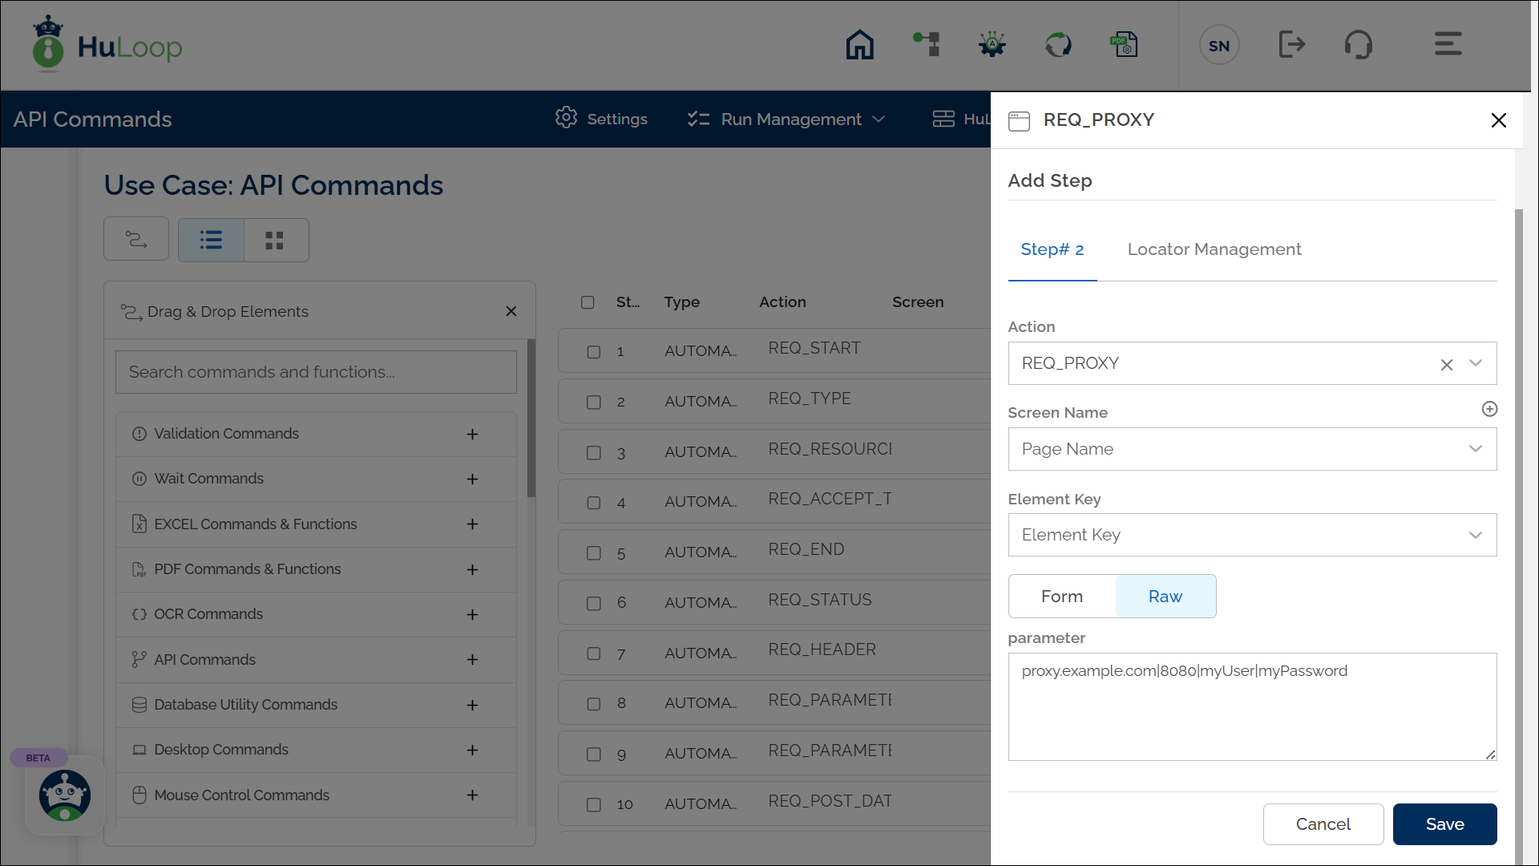
Task: Open the PDF settings icon in the navbar
Action: pyautogui.click(x=1125, y=45)
